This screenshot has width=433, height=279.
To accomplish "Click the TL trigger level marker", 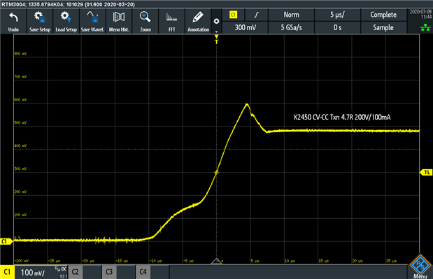I will (x=426, y=173).
